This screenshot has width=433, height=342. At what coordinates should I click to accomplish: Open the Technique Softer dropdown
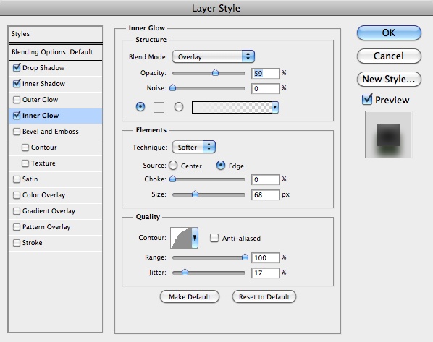pos(193,147)
